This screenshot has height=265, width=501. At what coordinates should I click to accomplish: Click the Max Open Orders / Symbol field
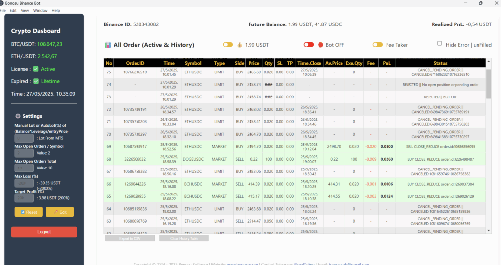(24, 153)
